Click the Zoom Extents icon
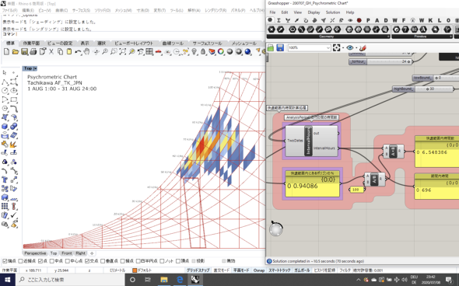This screenshot has height=286, width=459. [x=122, y=52]
